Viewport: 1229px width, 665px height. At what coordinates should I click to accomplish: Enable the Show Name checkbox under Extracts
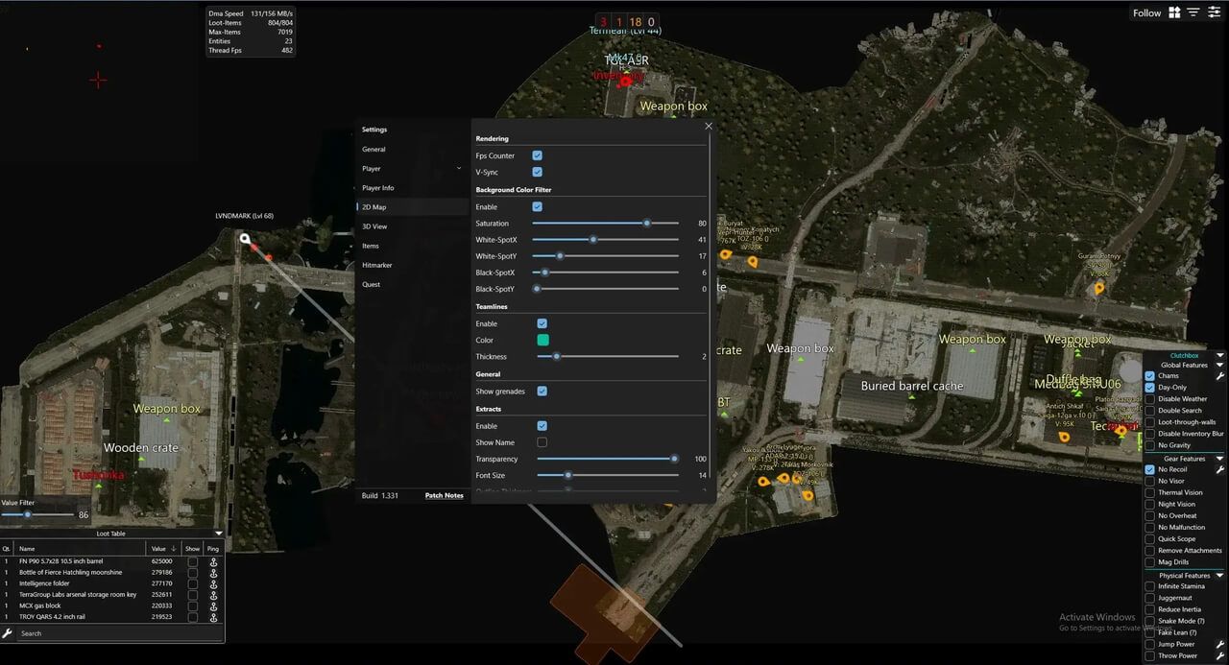[x=542, y=442]
